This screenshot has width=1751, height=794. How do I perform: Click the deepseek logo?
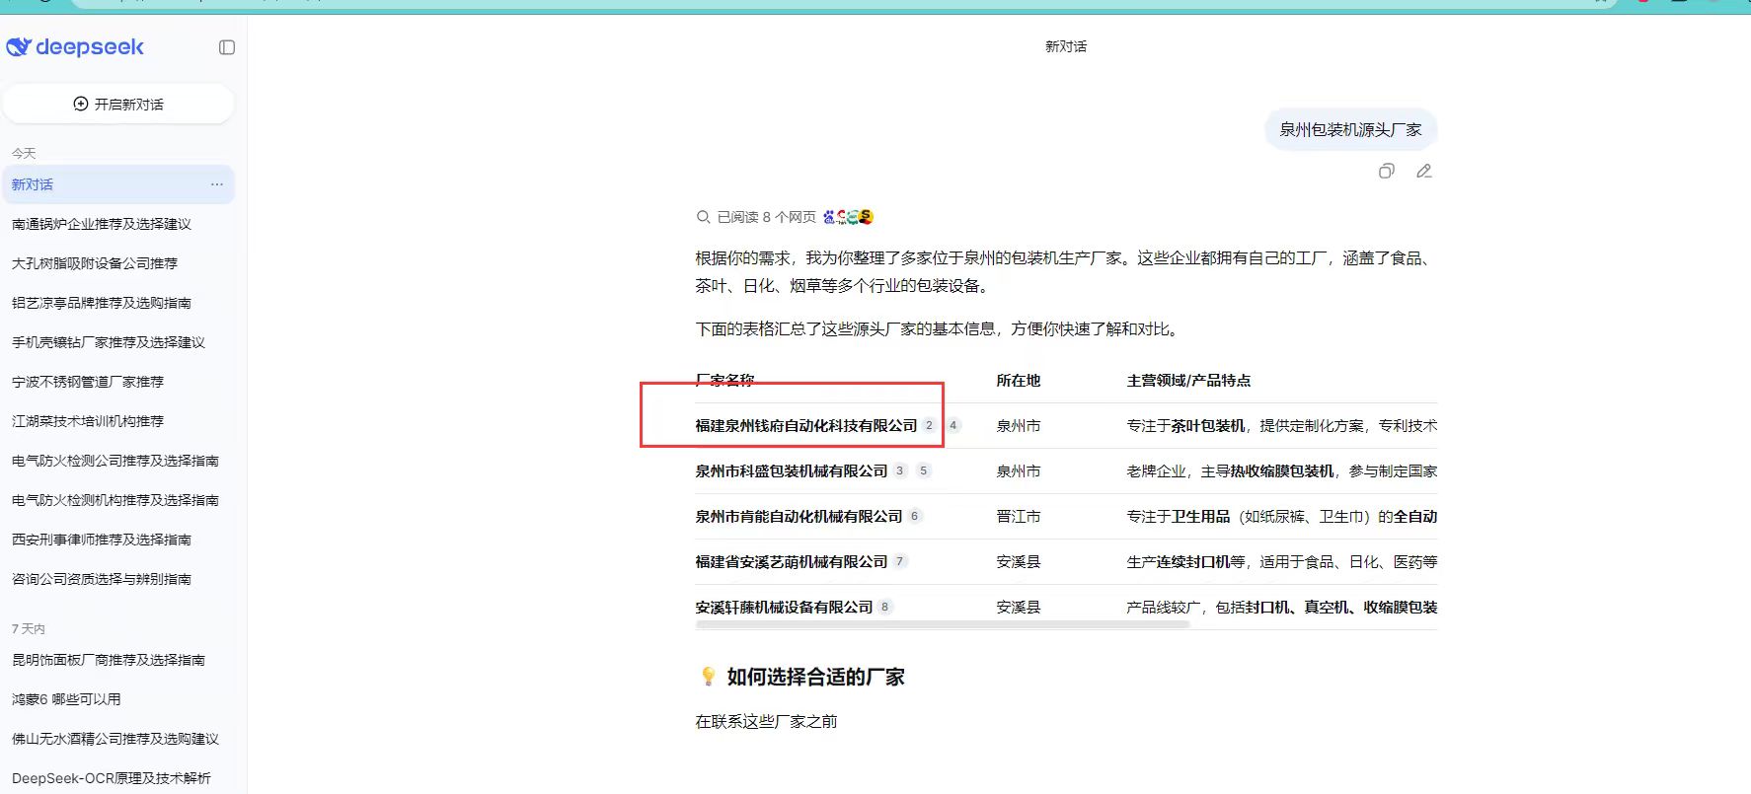coord(75,46)
